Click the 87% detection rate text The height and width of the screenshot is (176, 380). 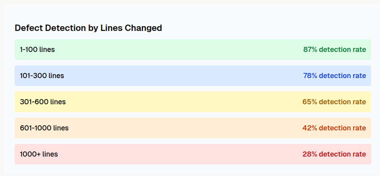(334, 50)
